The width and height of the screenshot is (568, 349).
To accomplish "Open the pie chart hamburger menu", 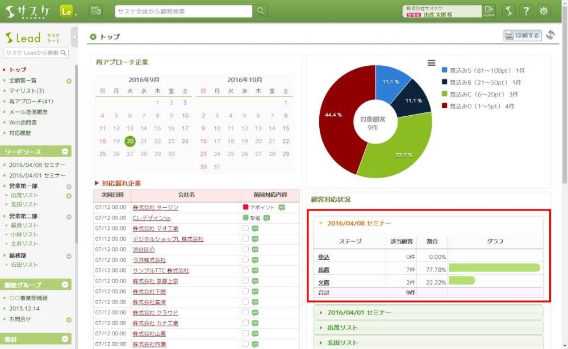I will click(x=431, y=63).
